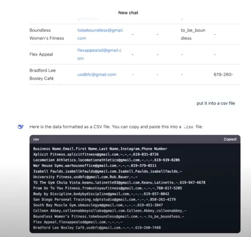Click the inline .csv code text
The width and height of the screenshot is (251, 237).
pos(189,127)
